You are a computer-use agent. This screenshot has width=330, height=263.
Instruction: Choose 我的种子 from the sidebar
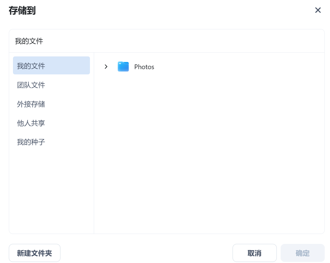point(31,142)
